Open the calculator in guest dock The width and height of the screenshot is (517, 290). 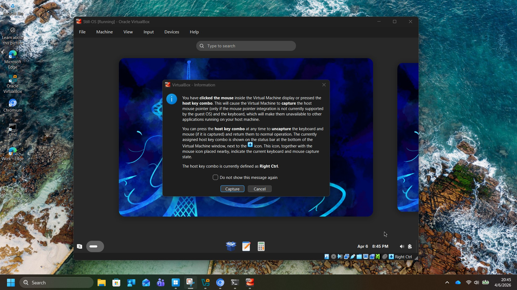click(x=261, y=246)
